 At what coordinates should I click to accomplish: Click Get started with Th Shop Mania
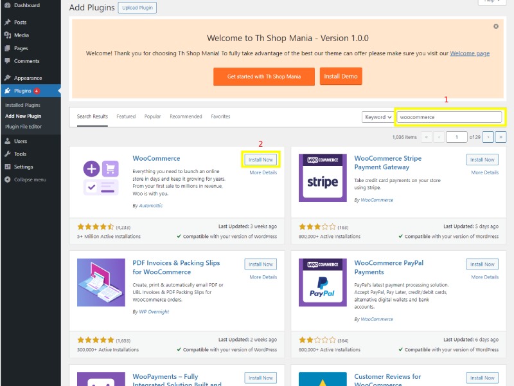click(x=264, y=77)
